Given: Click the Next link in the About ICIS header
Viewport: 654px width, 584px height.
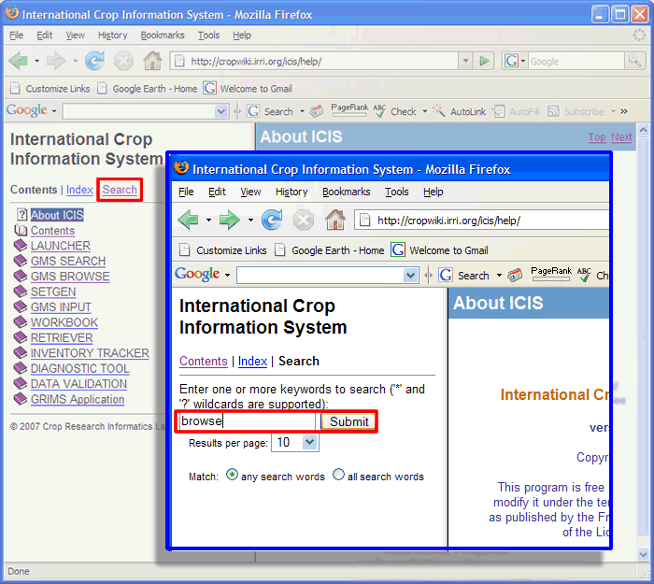Looking at the screenshot, I should 621,136.
